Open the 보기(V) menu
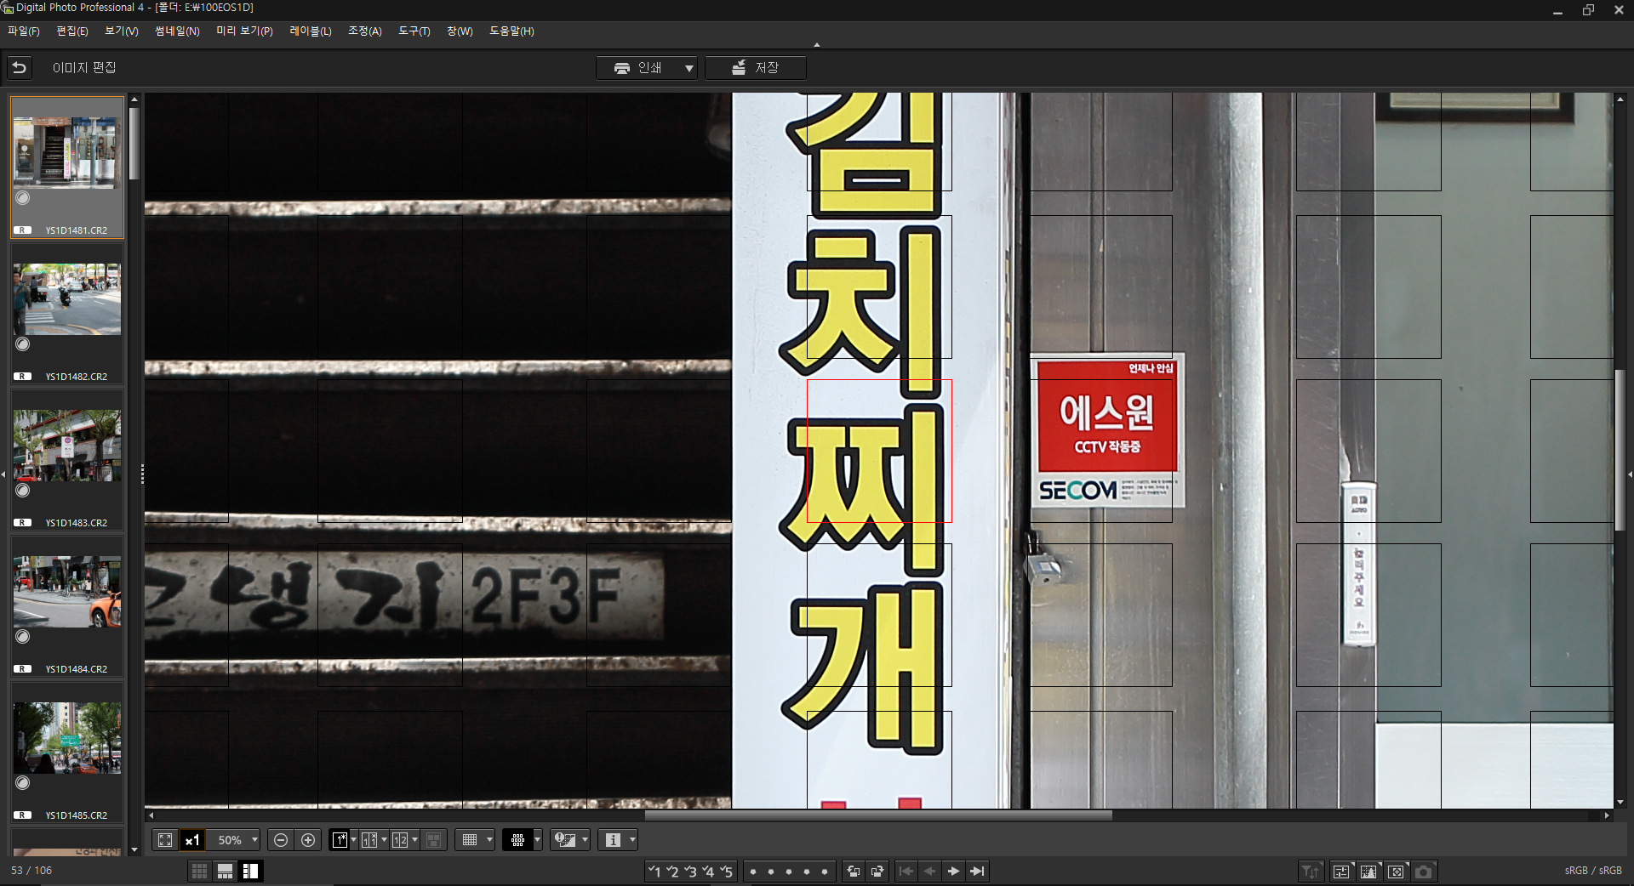This screenshot has height=886, width=1634. pos(122,31)
